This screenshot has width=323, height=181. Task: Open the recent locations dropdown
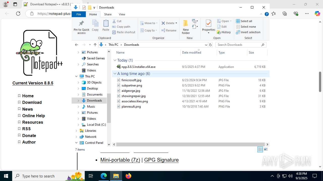click(x=90, y=45)
